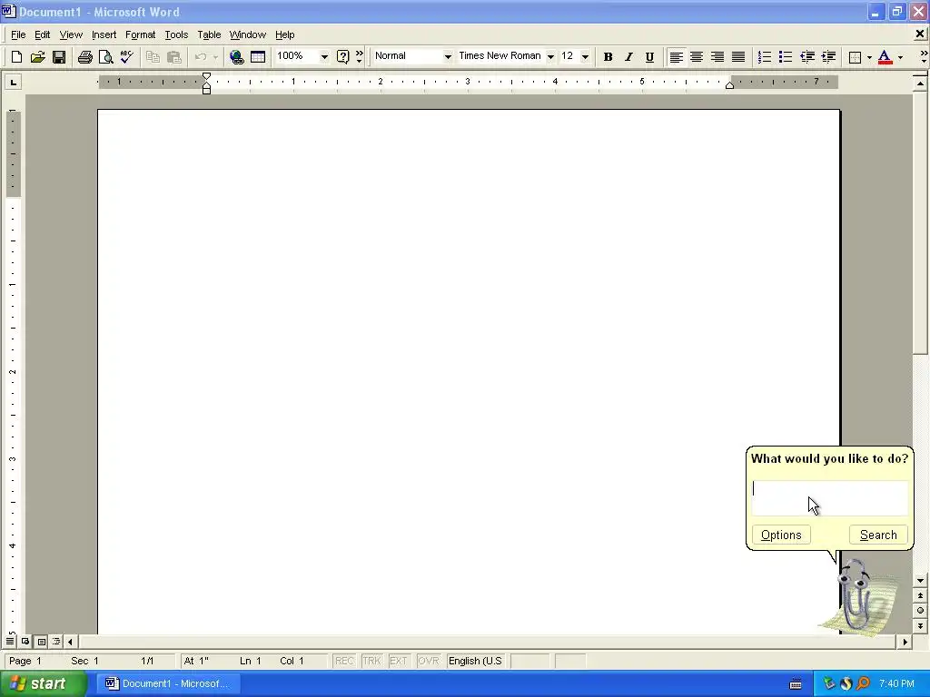
Task: Select Document1 Word taskbar button
Action: [x=168, y=683]
